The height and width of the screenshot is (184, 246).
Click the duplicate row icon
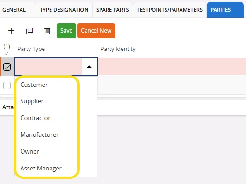[29, 31]
